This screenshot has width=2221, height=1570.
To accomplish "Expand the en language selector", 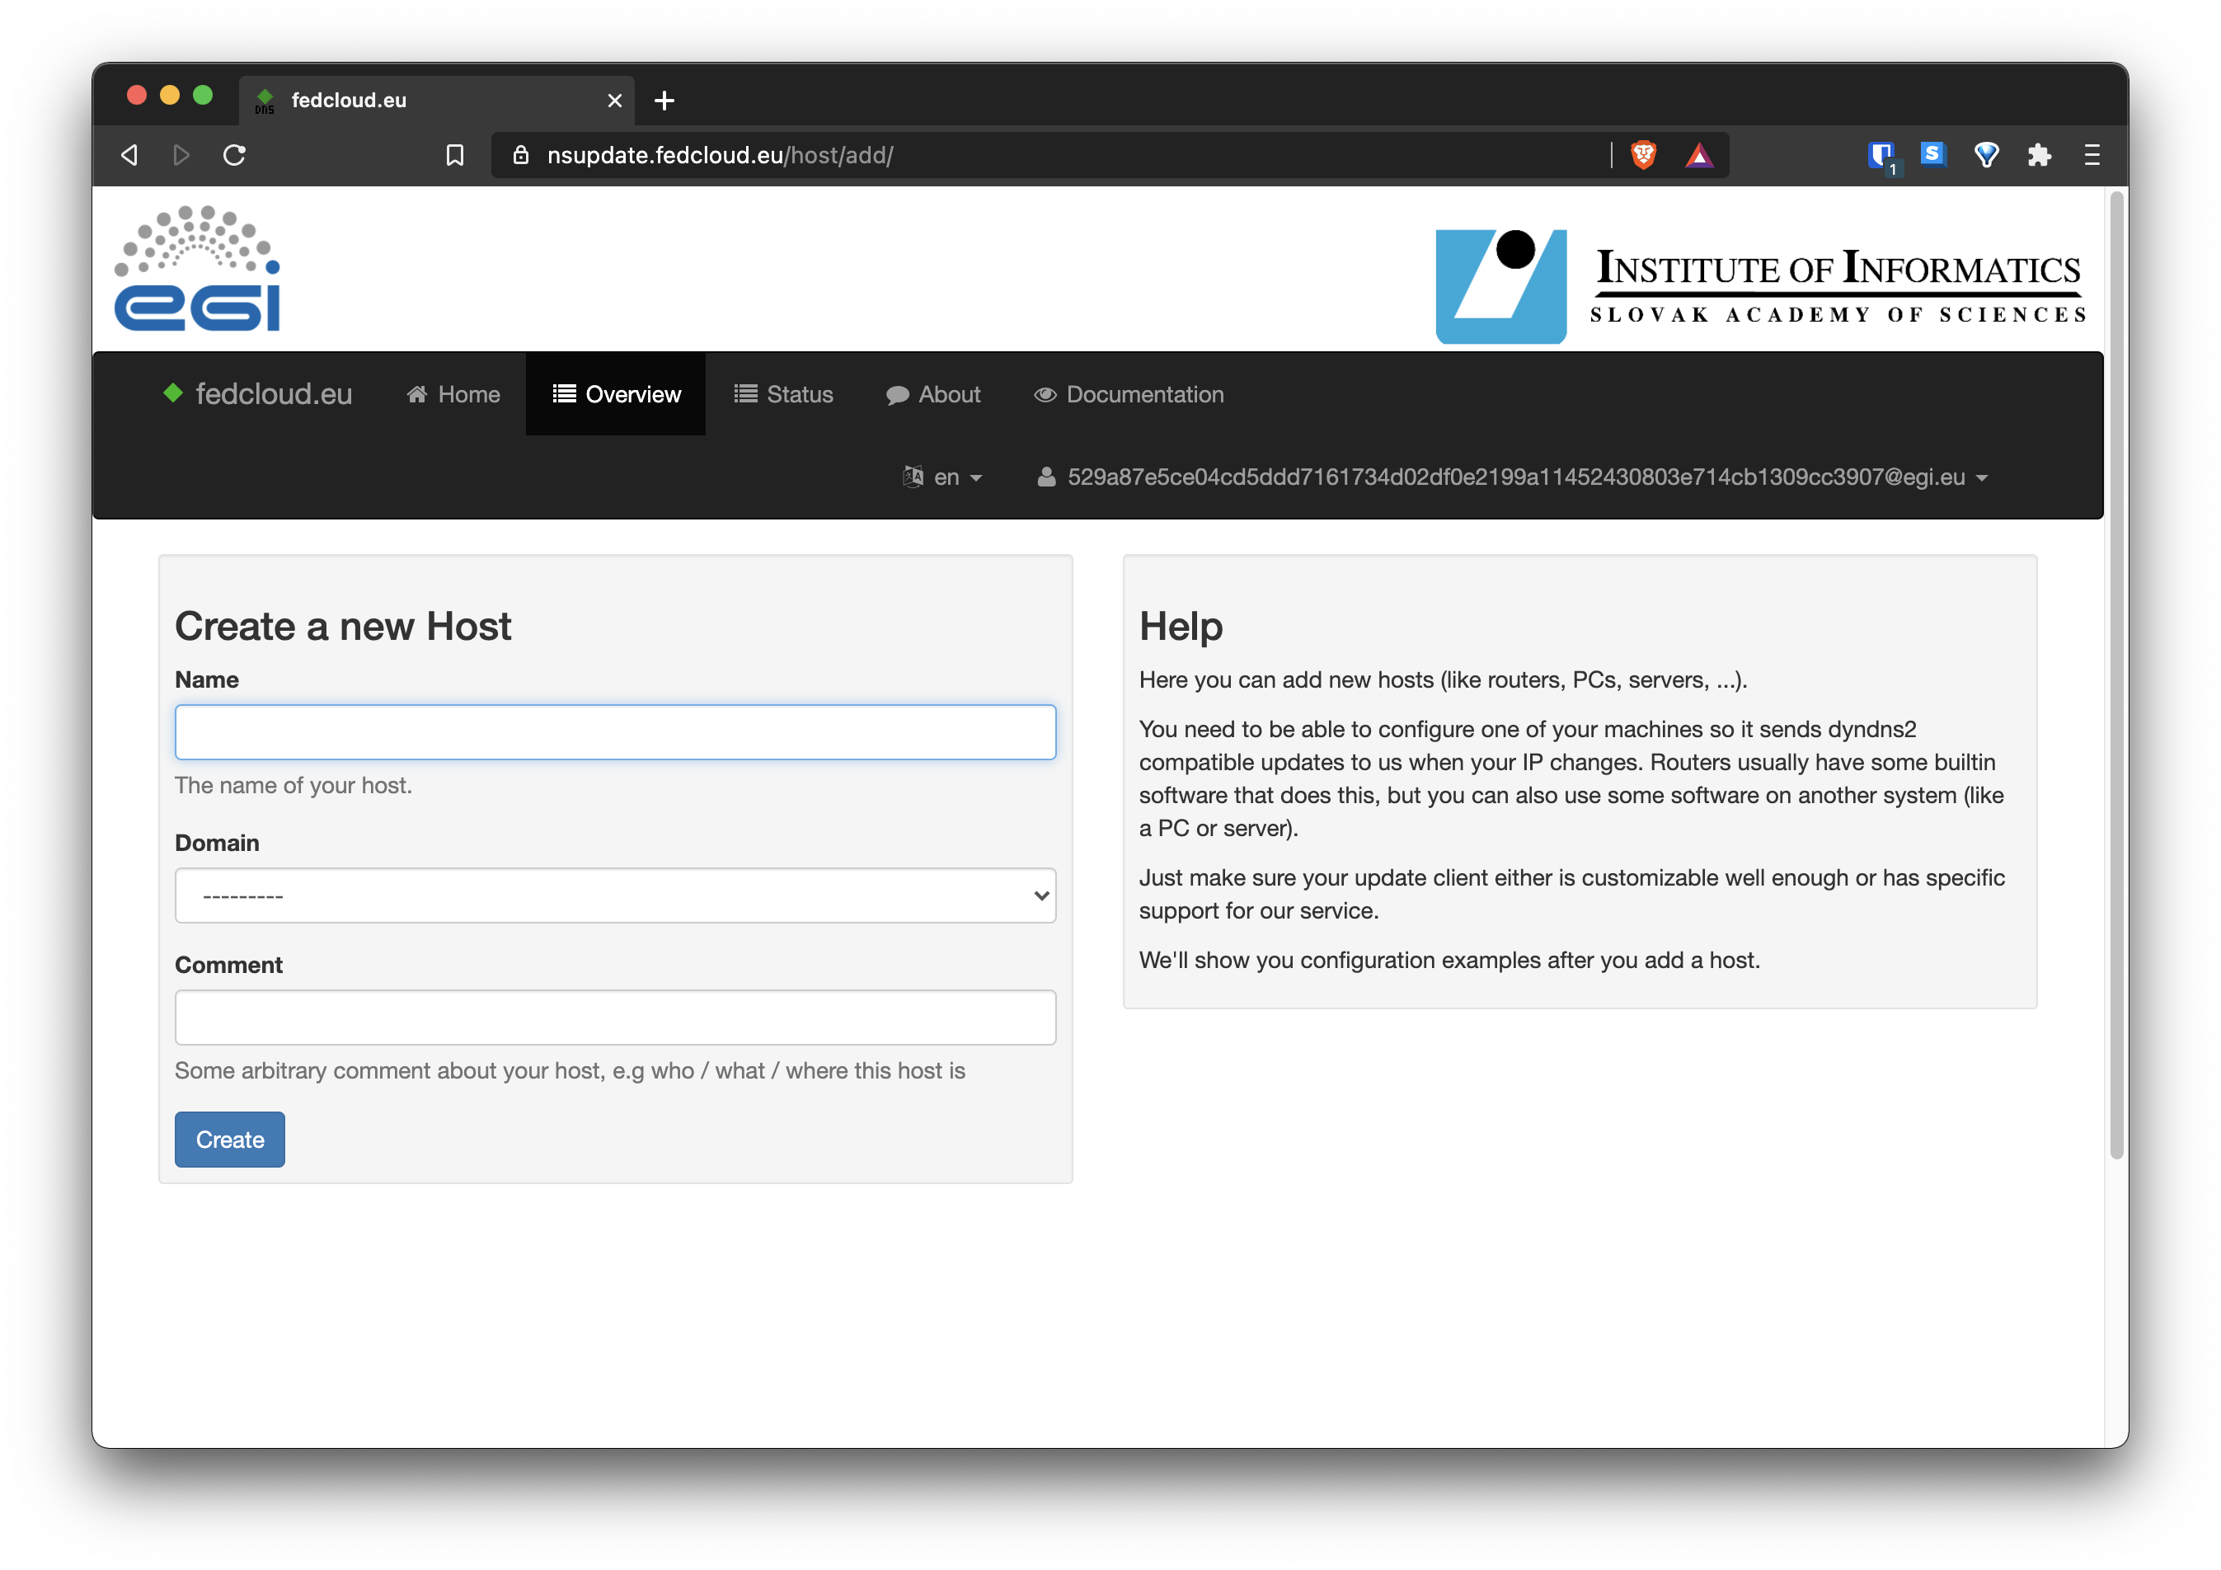I will [x=944, y=477].
